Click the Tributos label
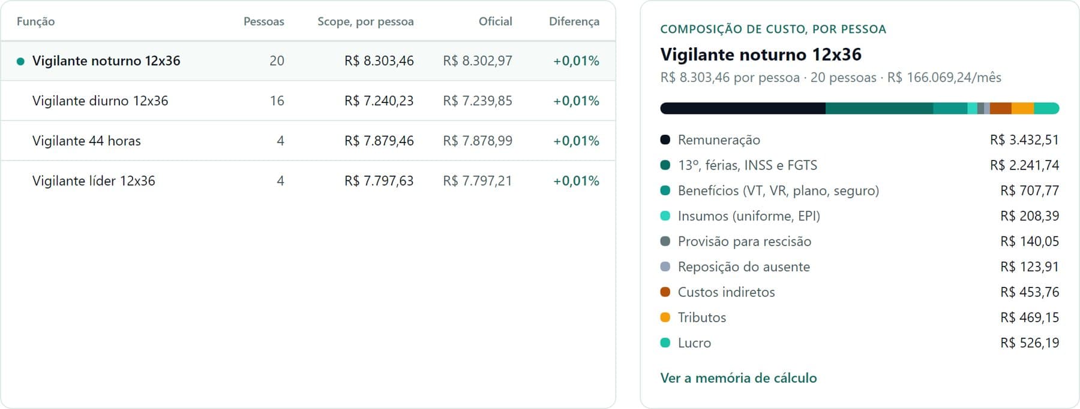The width and height of the screenshot is (1080, 409). 702,317
